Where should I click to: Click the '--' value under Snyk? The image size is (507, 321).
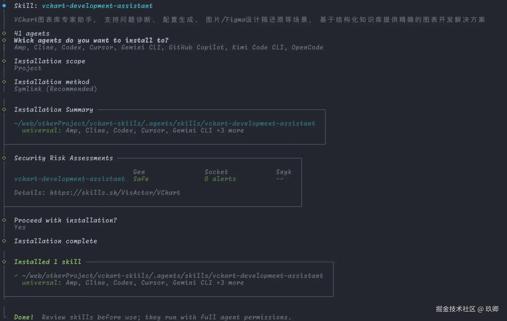(x=280, y=179)
